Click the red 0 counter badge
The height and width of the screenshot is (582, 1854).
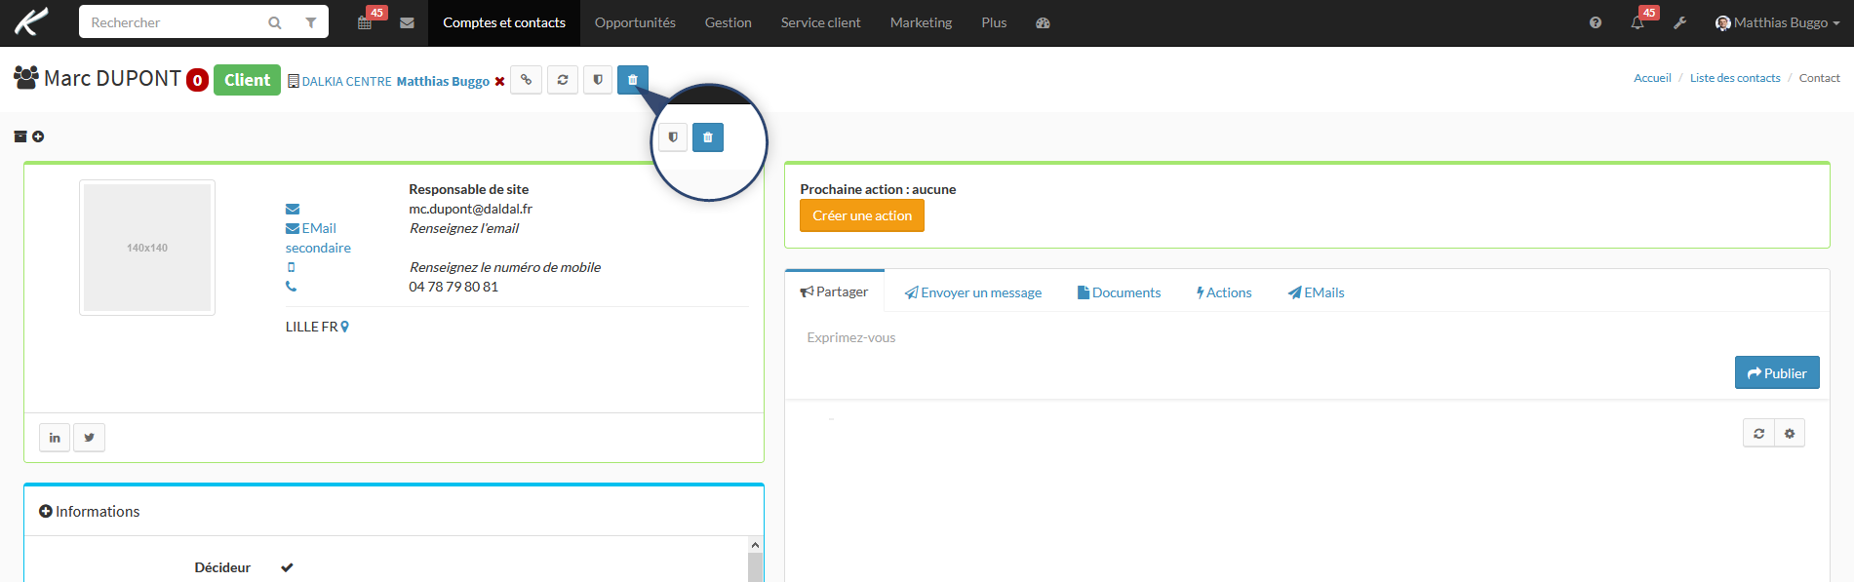pos(197,80)
